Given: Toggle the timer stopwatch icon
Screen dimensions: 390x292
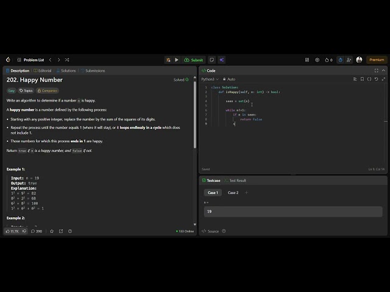Looking at the screenshot, I should coord(341,60).
